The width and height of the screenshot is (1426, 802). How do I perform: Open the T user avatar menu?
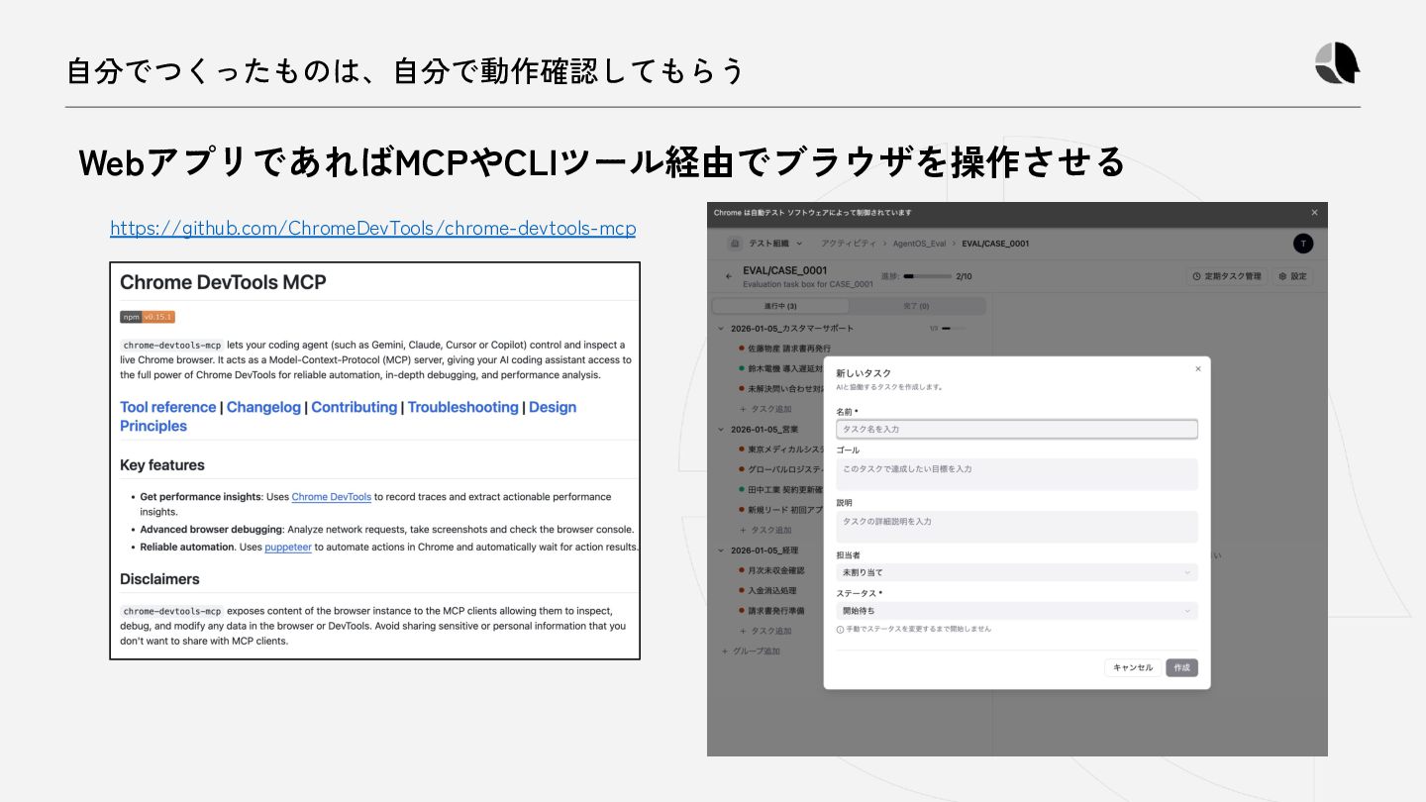1303,244
